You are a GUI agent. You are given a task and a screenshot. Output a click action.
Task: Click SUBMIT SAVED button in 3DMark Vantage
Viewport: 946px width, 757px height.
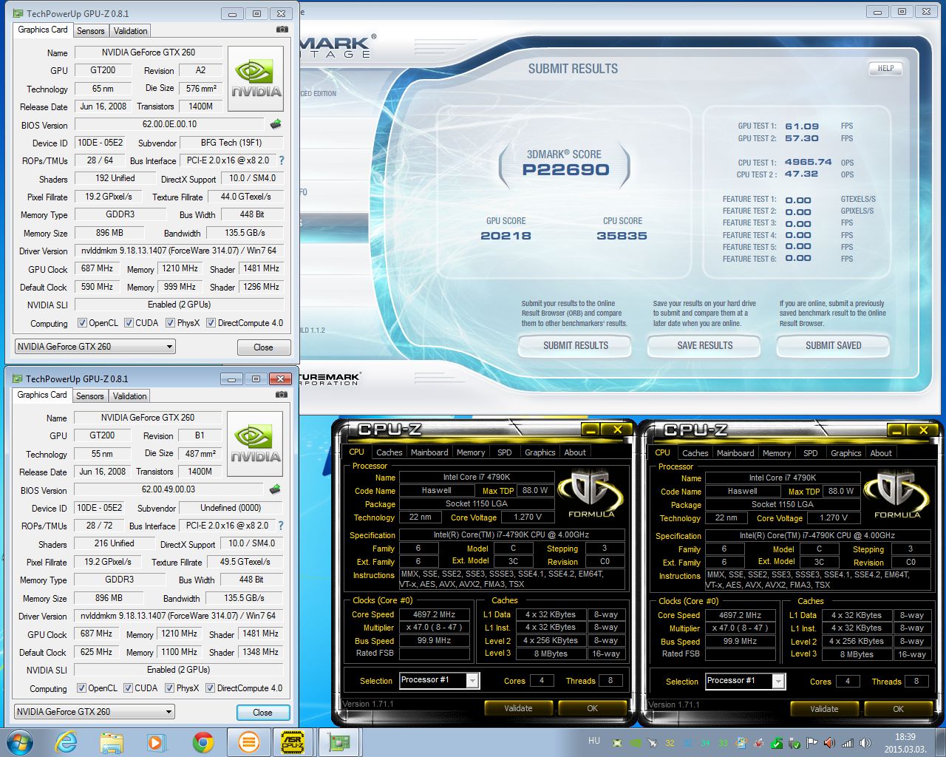834,345
